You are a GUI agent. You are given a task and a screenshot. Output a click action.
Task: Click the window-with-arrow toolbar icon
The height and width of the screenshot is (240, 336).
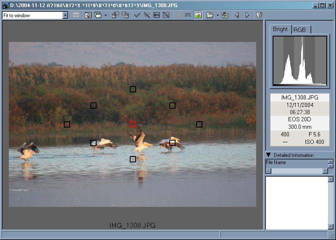(x=88, y=15)
